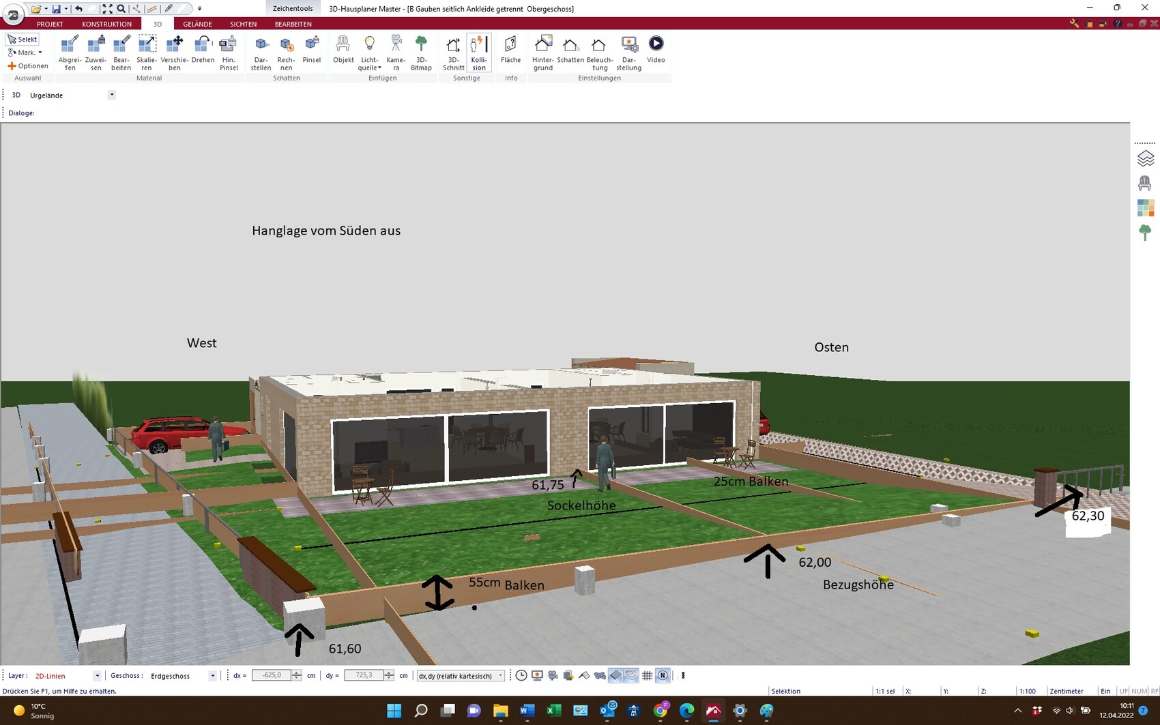The height and width of the screenshot is (725, 1160).
Task: Open the Geschoss Erdgeschoss dropdown
Action: click(212, 676)
